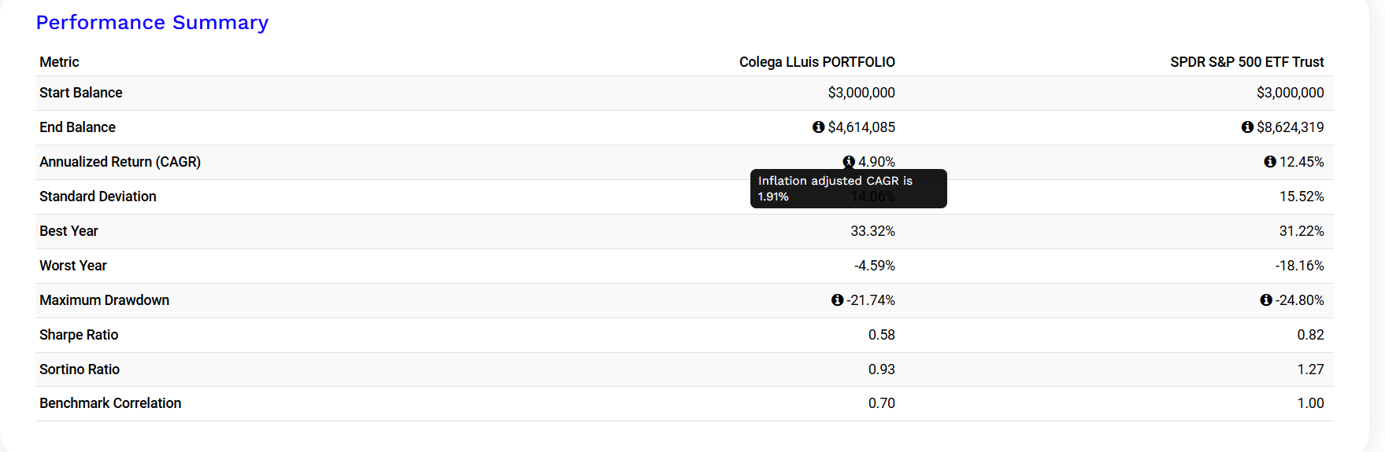Screen dimensions: 1385x452
Task: Click the Performance Summary heading
Action: click(x=152, y=23)
